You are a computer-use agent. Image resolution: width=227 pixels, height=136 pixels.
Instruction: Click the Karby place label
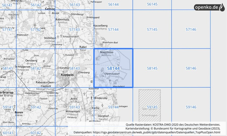click(96, 108)
